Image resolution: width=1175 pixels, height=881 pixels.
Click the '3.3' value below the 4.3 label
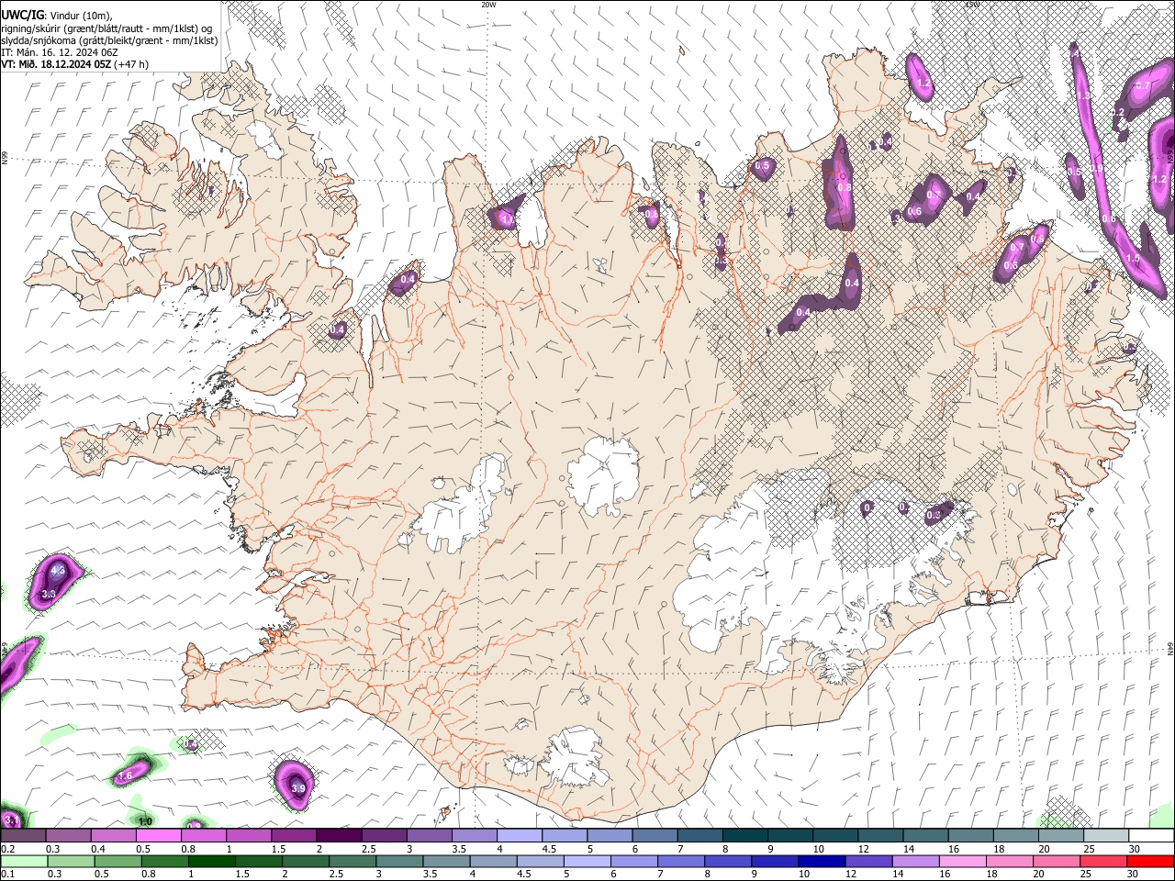click(x=50, y=595)
